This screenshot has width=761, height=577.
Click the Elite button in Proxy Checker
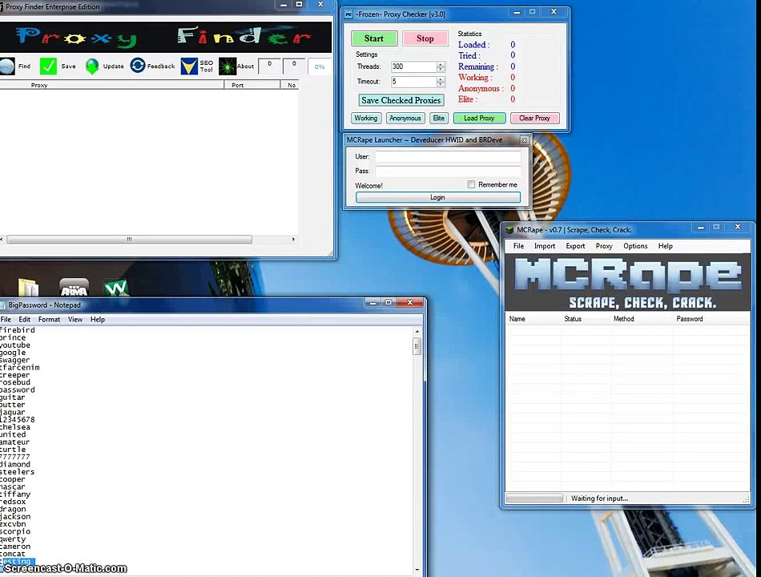coord(439,118)
